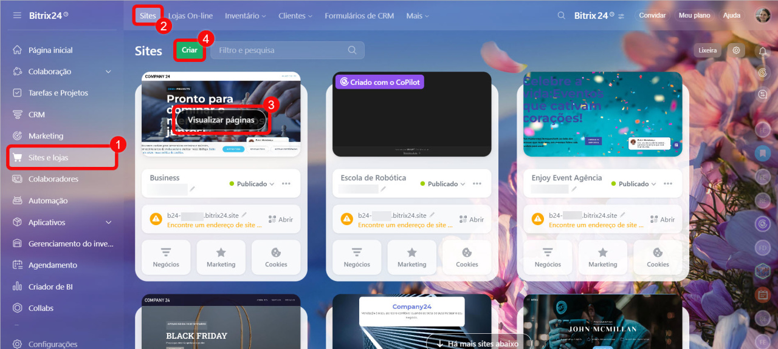Open more options for Business site

286,184
